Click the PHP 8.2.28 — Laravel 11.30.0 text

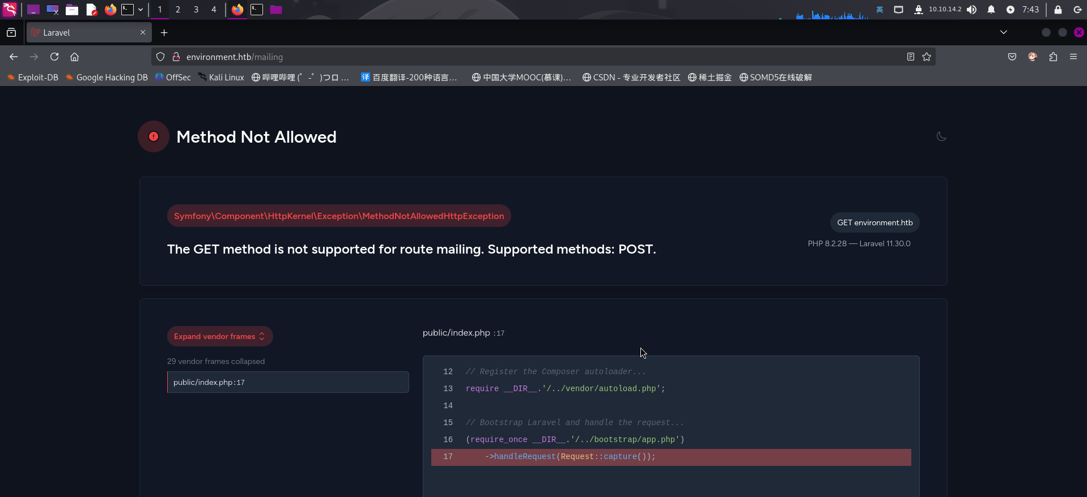click(859, 243)
